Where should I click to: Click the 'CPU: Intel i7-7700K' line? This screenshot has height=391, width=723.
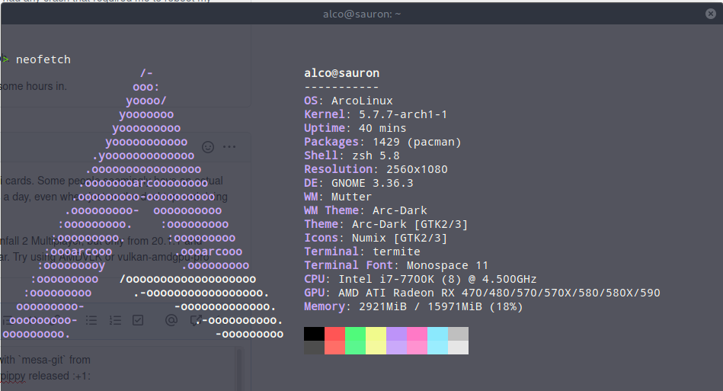tap(420, 279)
